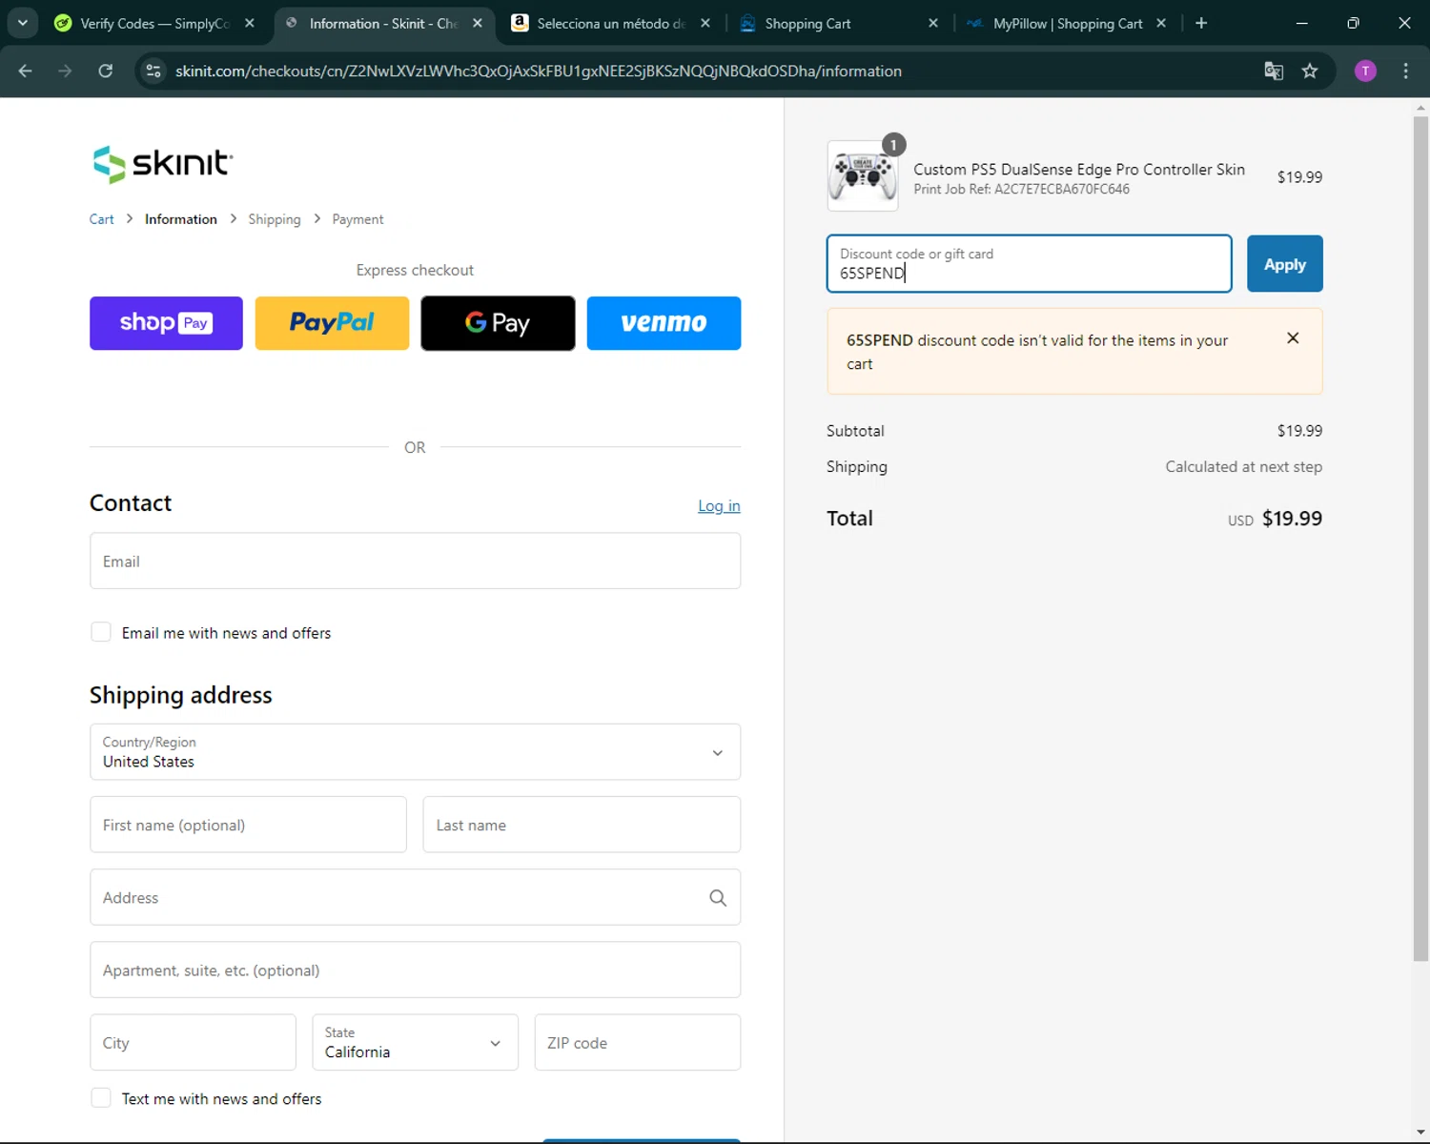Close the MyPillow Shopping Cart tab

coord(1161,23)
